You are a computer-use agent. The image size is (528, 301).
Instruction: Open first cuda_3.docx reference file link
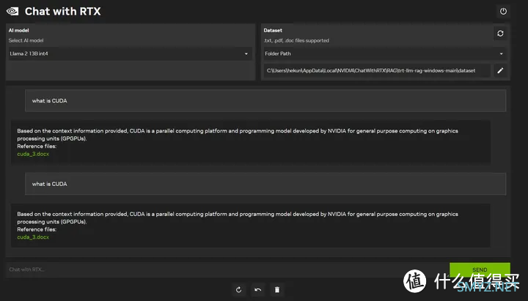pyautogui.click(x=33, y=153)
